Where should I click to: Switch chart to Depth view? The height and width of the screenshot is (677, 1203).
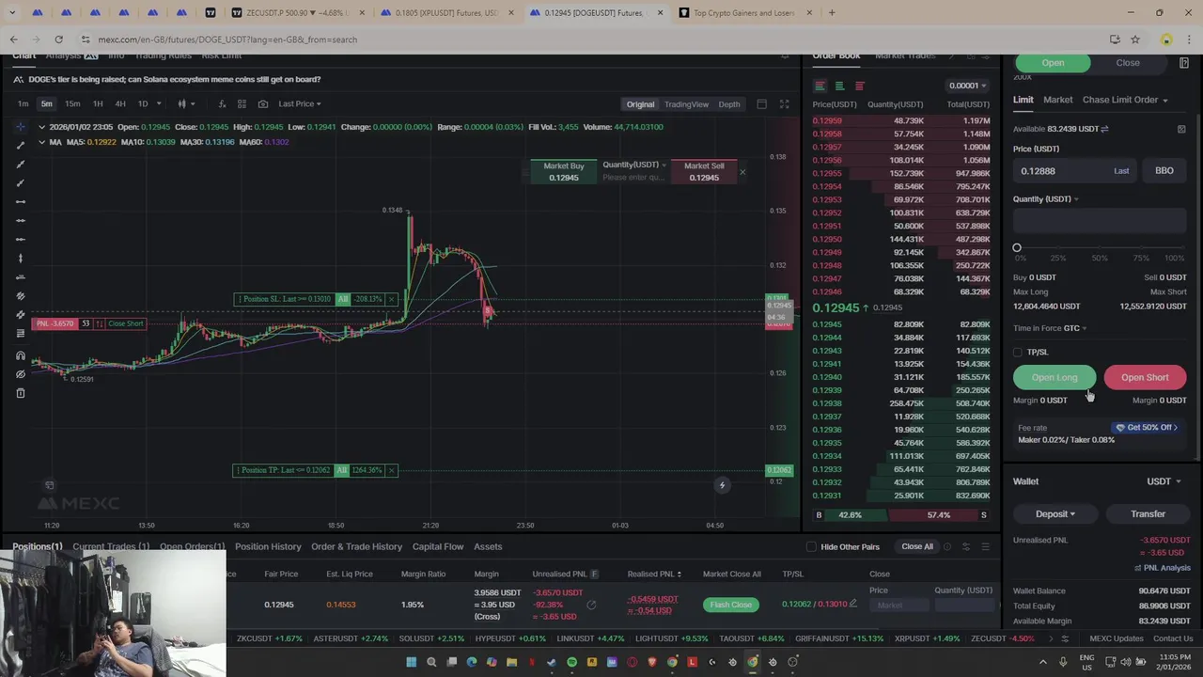729,104
